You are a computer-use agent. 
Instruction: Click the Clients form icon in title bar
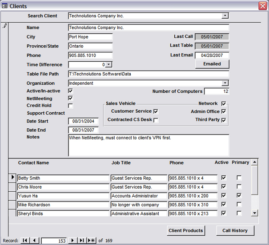(x=4, y=6)
